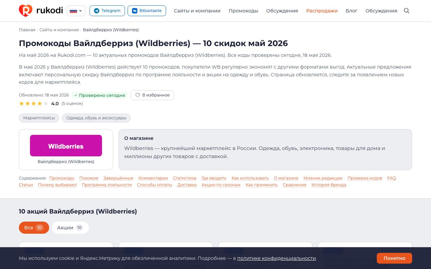Select the Все 10 filter tab

(x=34, y=228)
